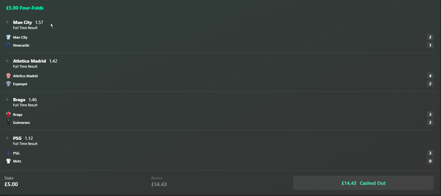Select the Man City 1.57 selection title
441x196 pixels.
tap(28, 23)
